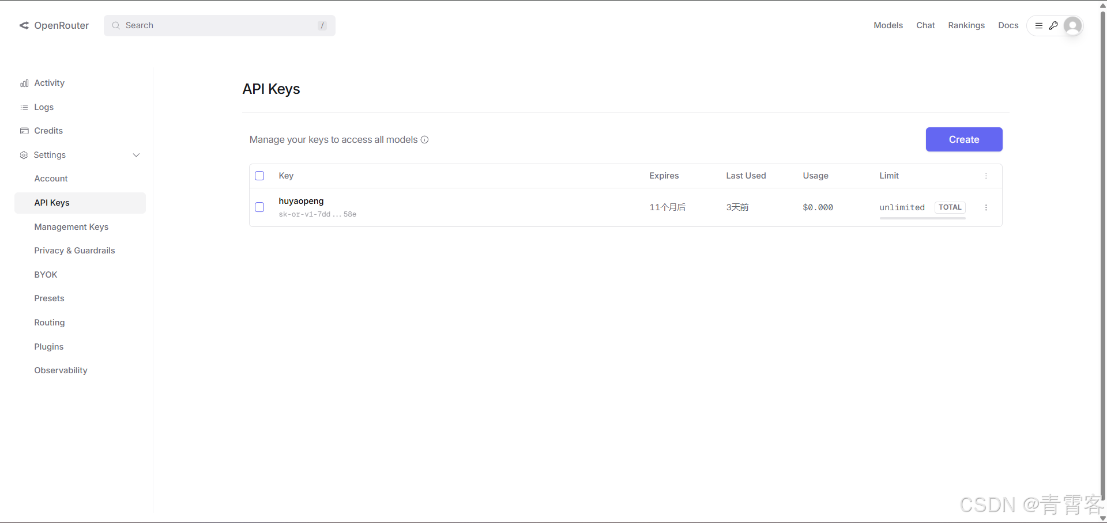Viewport: 1107px width, 523px height.
Task: Switch to the Rankings tab
Action: pyautogui.click(x=966, y=25)
